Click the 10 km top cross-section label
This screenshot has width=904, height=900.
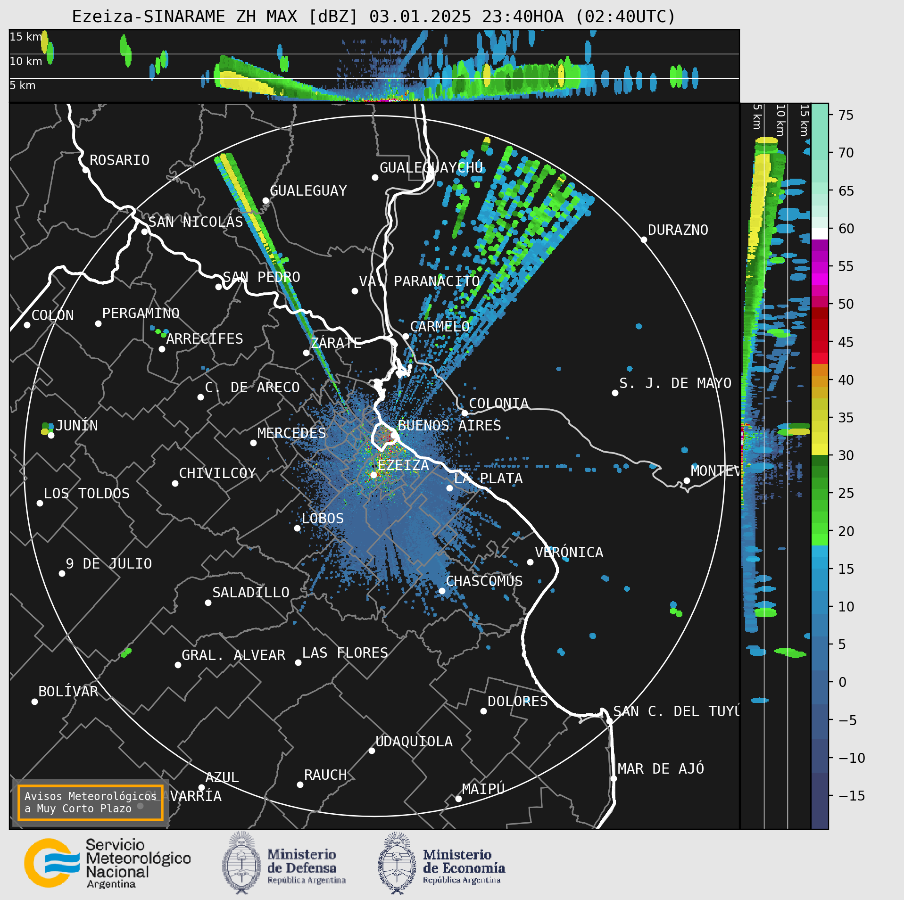pyautogui.click(x=25, y=61)
